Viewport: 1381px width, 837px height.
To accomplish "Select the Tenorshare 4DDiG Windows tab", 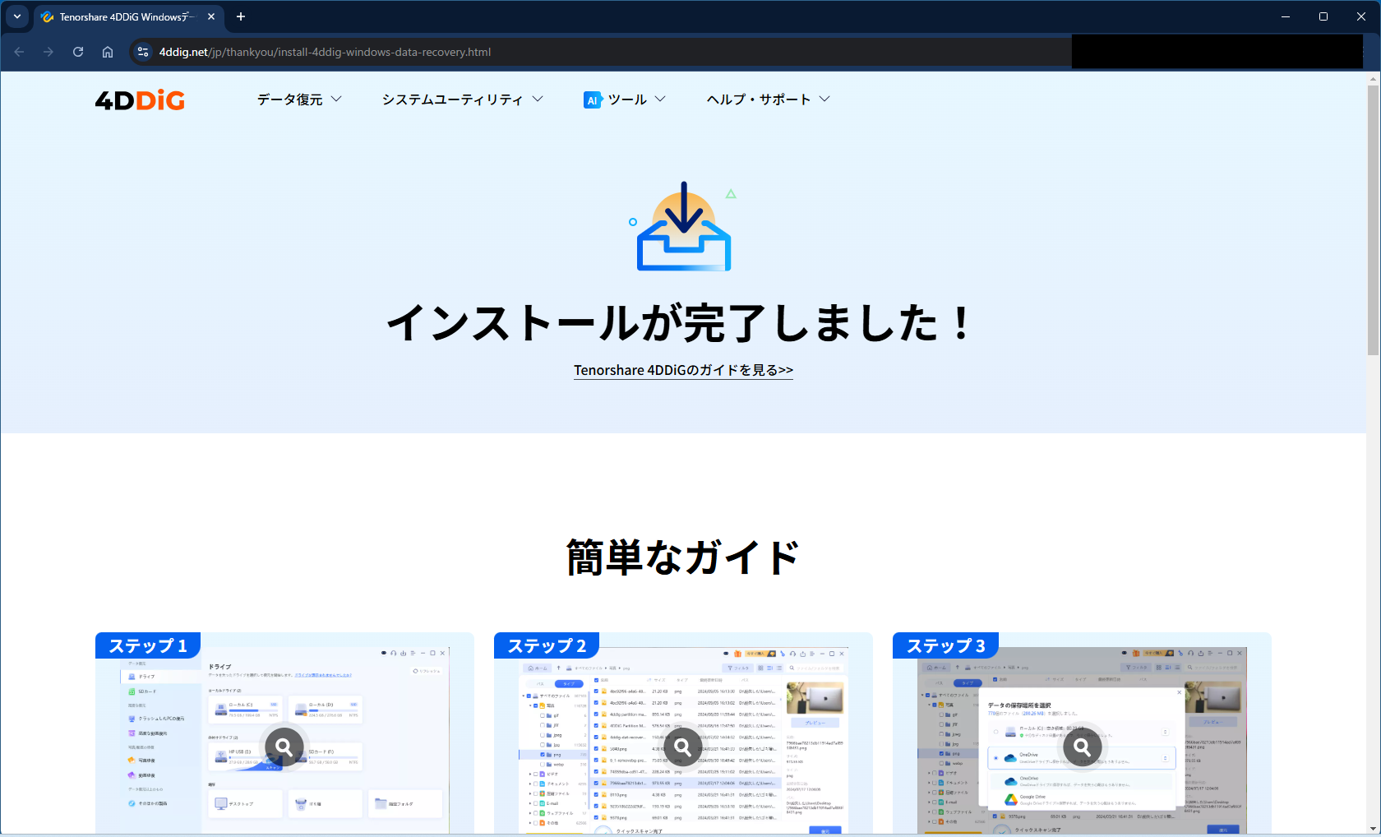I will click(127, 16).
